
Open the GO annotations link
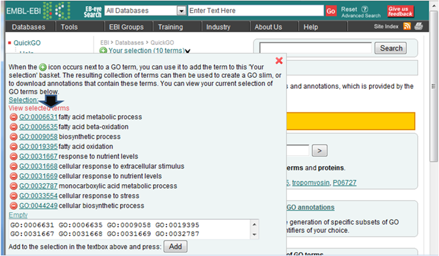click(311, 207)
